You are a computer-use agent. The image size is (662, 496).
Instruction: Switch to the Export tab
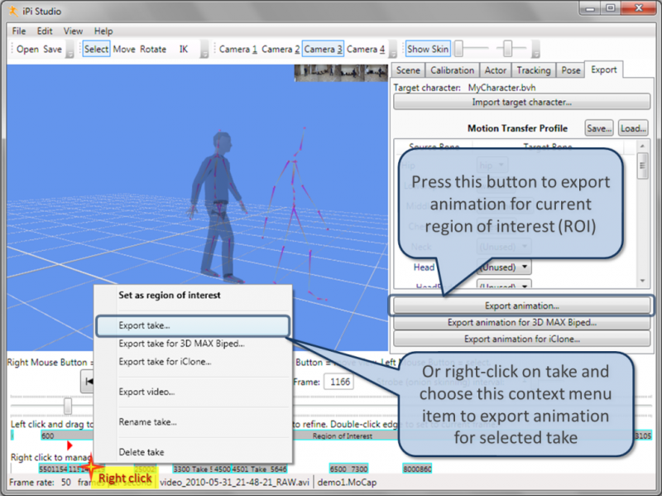point(604,70)
